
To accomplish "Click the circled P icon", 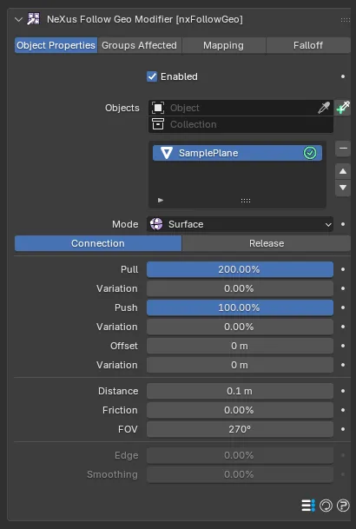I will click(x=343, y=506).
